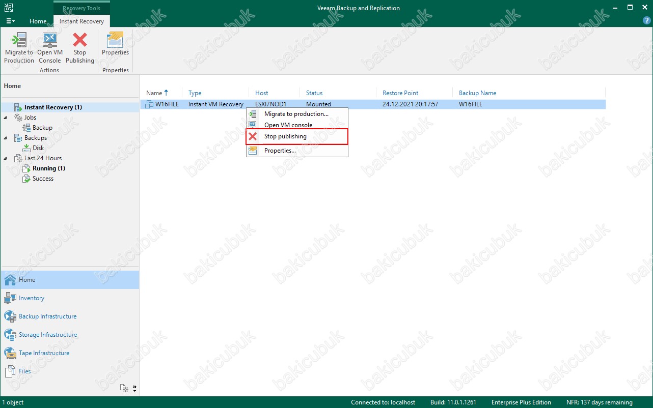Select Success tree node
653x408 pixels.
[x=43, y=179]
